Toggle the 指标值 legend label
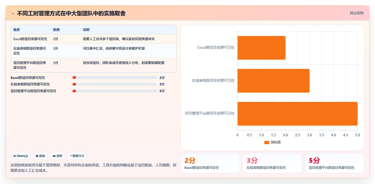The image size is (375, 184). click(276, 142)
